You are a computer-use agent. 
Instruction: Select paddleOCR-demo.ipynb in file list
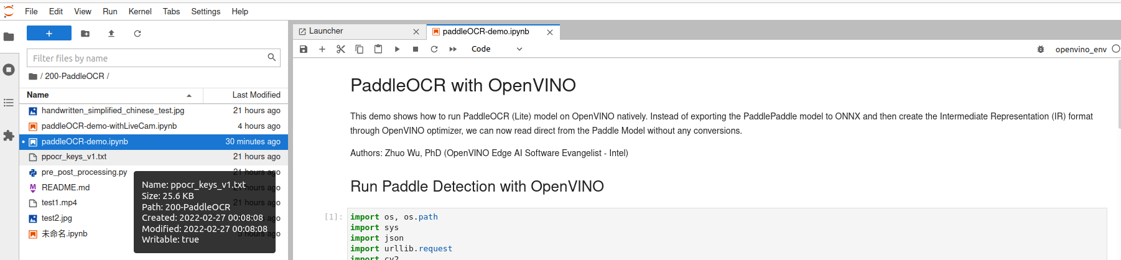coord(154,142)
